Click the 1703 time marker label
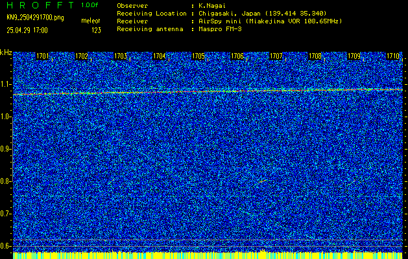408x259 pixels. click(121, 56)
